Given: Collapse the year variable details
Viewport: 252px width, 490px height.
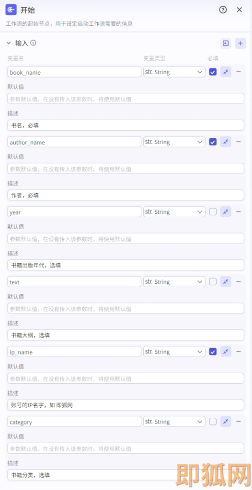Looking at the screenshot, I should click(x=226, y=212).
